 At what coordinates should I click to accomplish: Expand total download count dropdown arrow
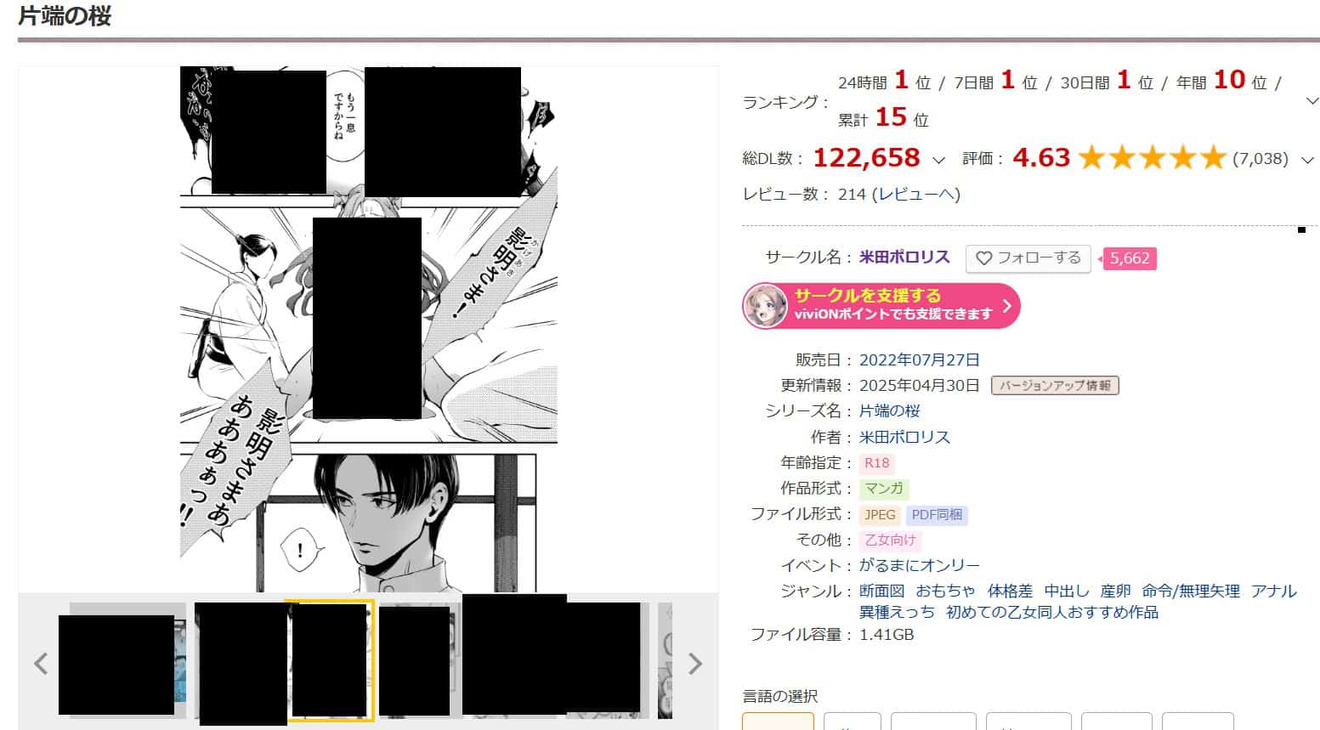click(938, 160)
